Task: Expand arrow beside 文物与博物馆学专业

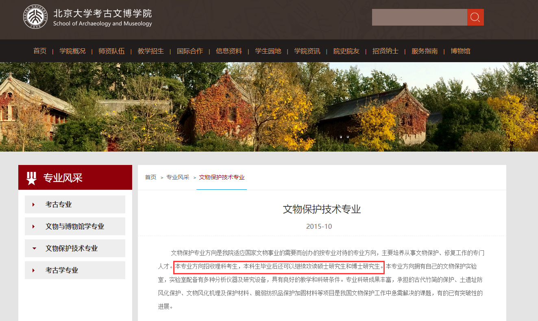Action: point(34,226)
